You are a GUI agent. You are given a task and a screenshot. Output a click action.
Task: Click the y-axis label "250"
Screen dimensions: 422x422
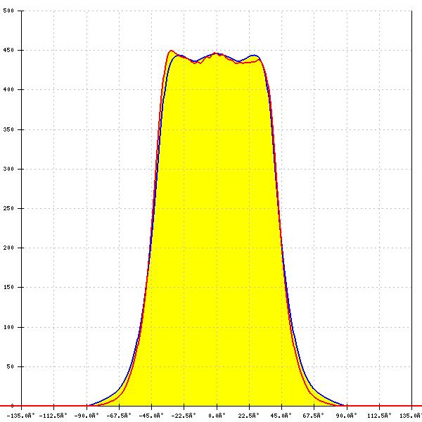coord(8,208)
